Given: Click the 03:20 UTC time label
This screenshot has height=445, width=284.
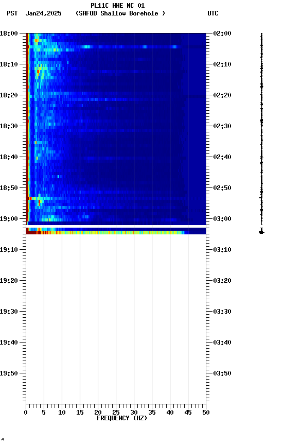Looking at the screenshot, I should click(222, 281).
